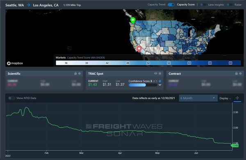Click the green 1.43 price marker on chart

[235, 145]
